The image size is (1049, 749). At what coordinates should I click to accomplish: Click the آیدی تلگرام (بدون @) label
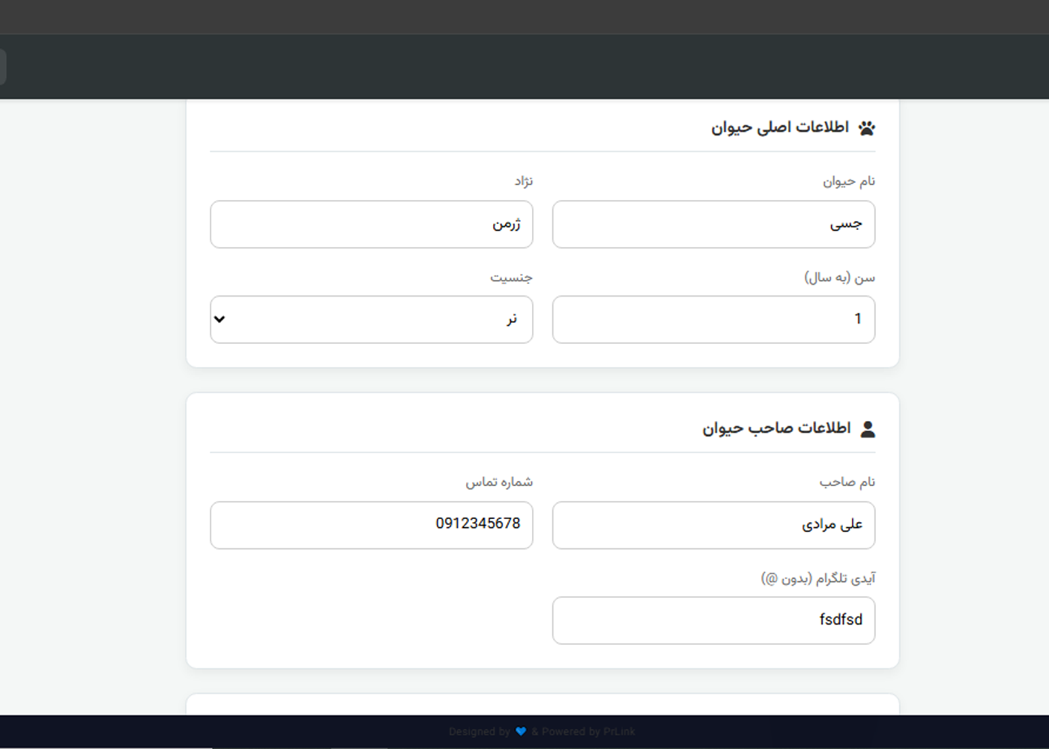pyautogui.click(x=818, y=579)
